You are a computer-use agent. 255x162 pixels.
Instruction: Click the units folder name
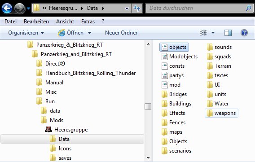(x=220, y=94)
